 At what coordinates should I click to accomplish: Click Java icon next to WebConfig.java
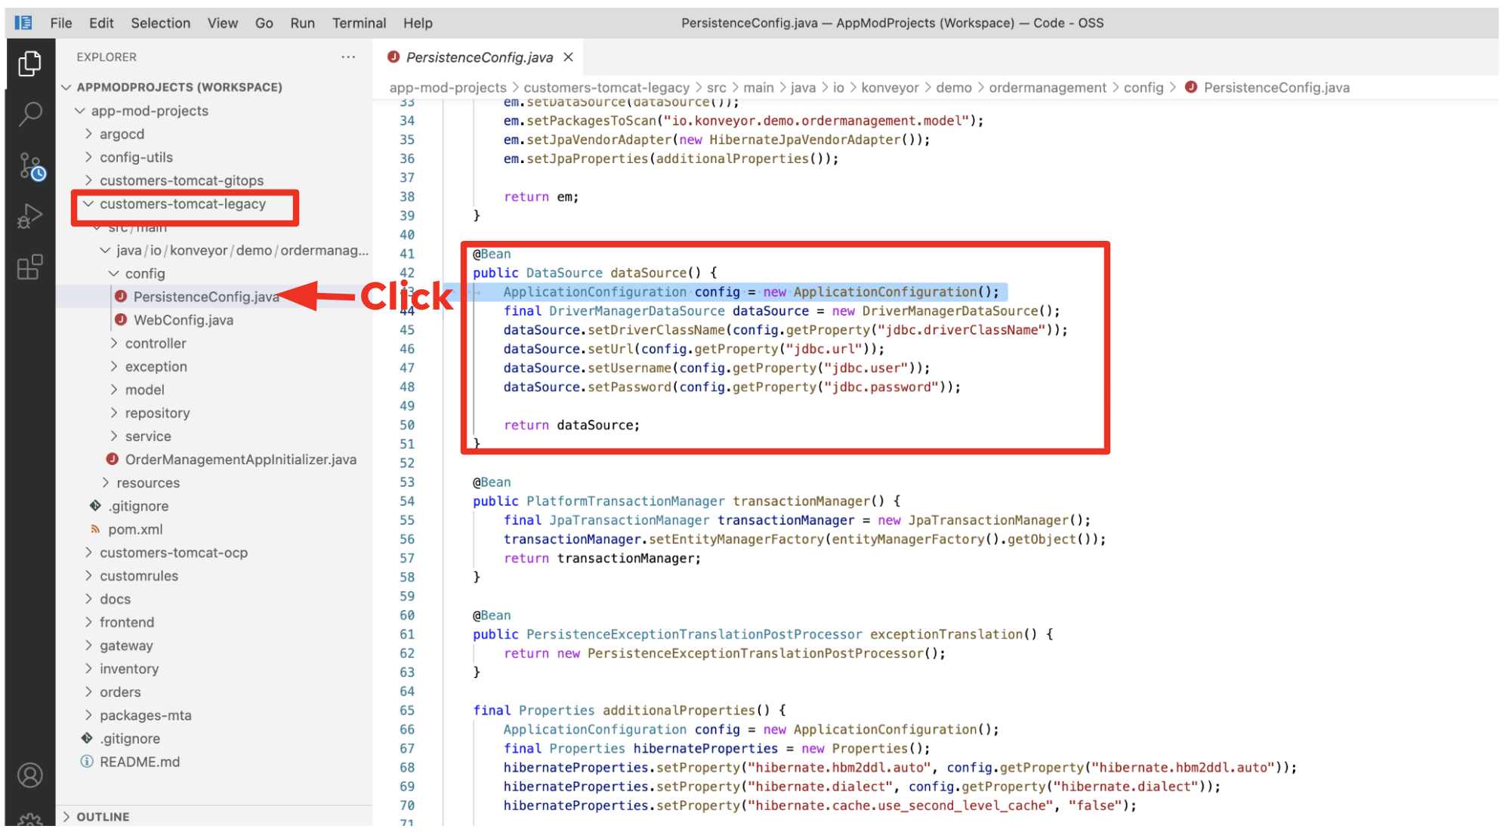121,320
